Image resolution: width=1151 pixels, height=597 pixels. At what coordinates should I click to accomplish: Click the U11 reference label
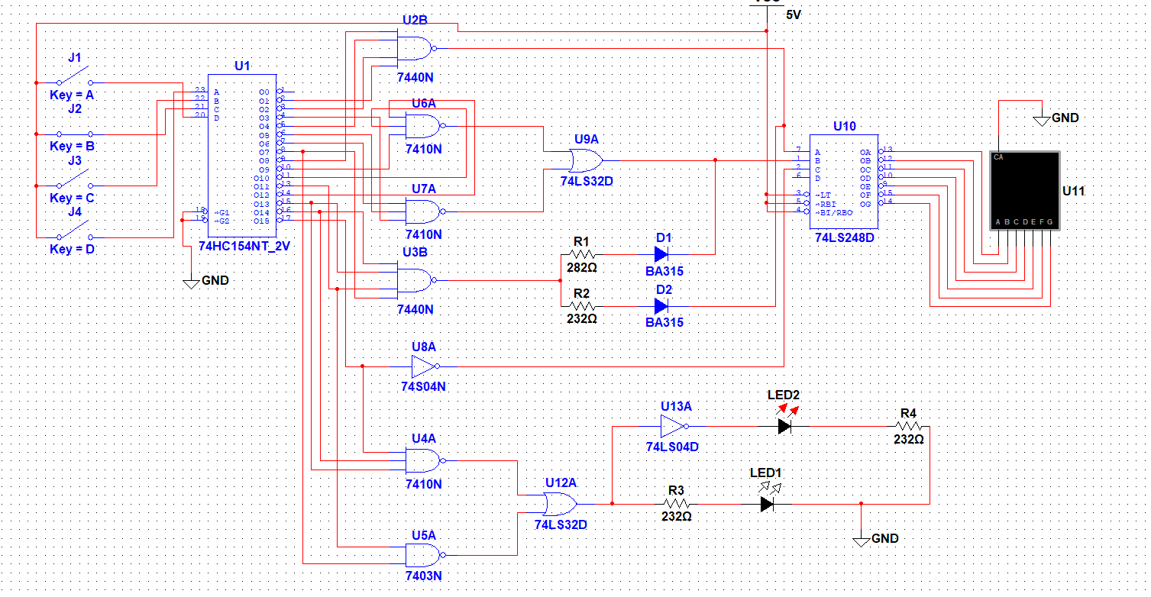pos(1073,190)
